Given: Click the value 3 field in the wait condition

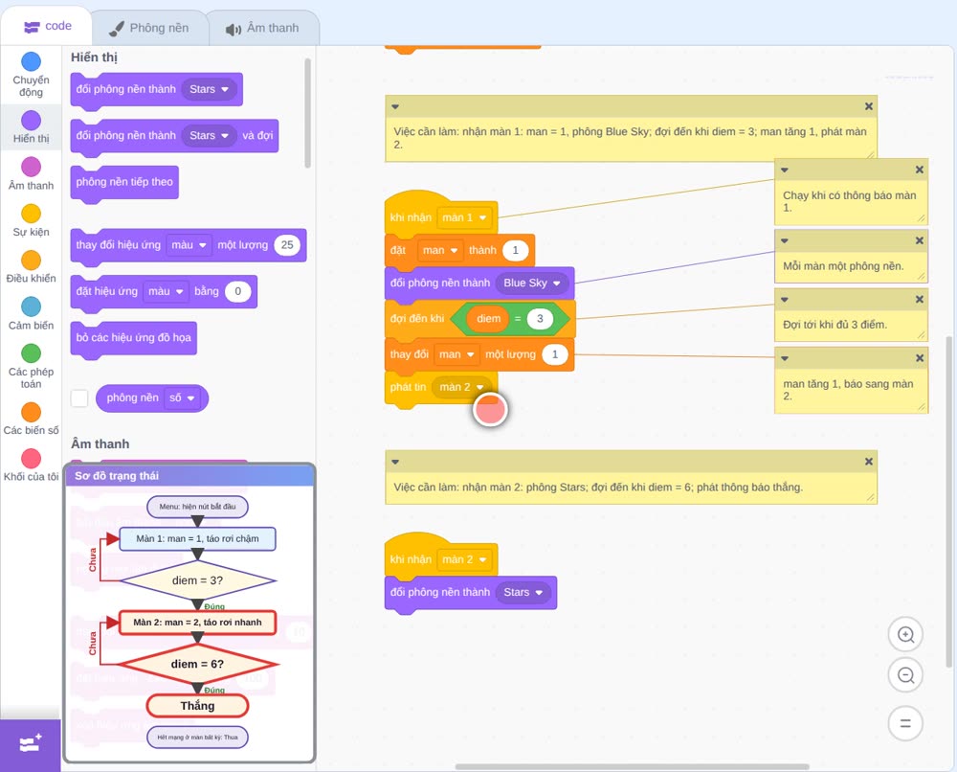Looking at the screenshot, I should click(540, 319).
